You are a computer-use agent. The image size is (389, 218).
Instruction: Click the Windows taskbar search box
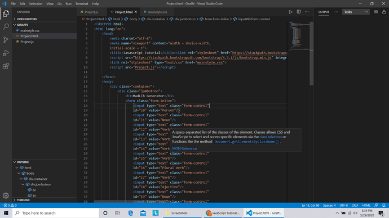[x=56, y=213]
